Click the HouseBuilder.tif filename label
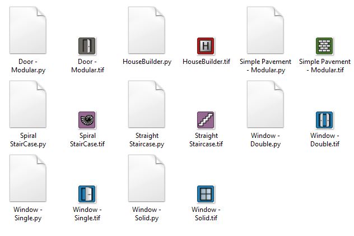This screenshot has height=236, width=354. [206, 62]
